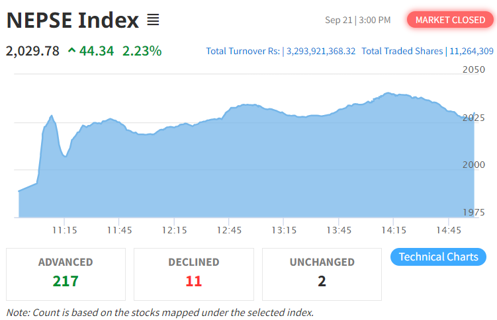The image size is (497, 320).
Task: Click the 13:15 label on time axis
Action: click(283, 230)
